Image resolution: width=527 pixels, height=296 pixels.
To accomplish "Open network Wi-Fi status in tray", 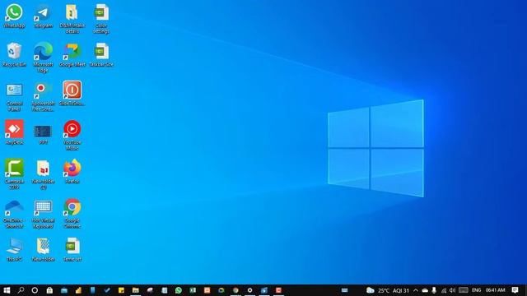I will 444,290.
